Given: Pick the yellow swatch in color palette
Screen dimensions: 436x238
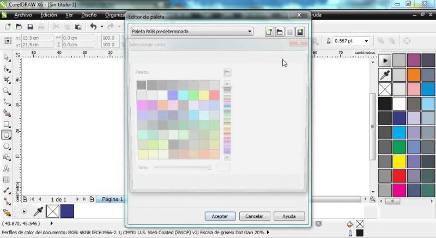Looking at the screenshot, I should 399,161.
